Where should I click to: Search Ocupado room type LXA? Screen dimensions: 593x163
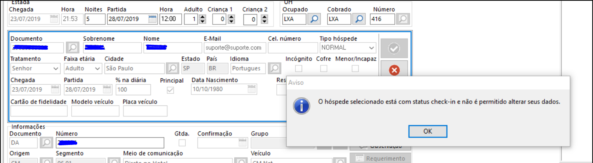(314, 19)
